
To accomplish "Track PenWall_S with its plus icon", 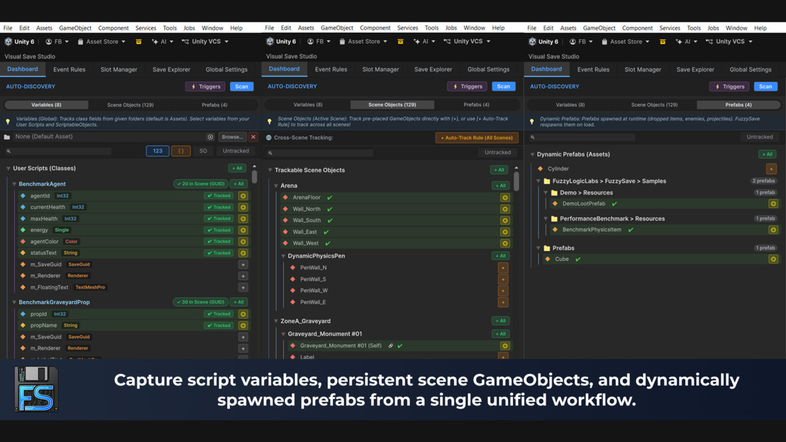I will pyautogui.click(x=503, y=279).
